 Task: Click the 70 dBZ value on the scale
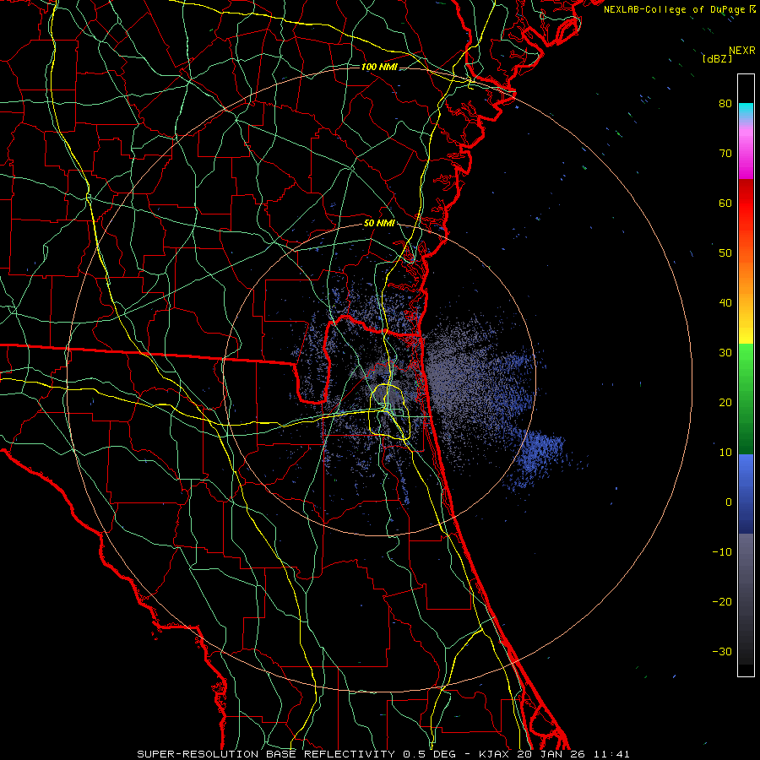pos(725,153)
